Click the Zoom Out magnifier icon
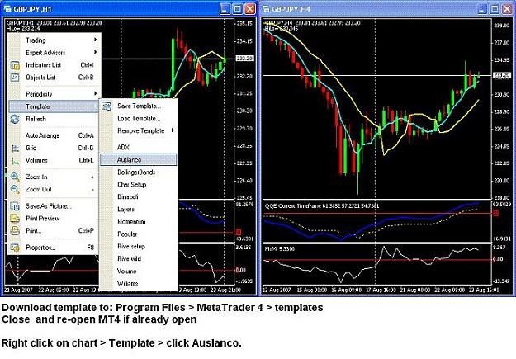 pos(15,190)
